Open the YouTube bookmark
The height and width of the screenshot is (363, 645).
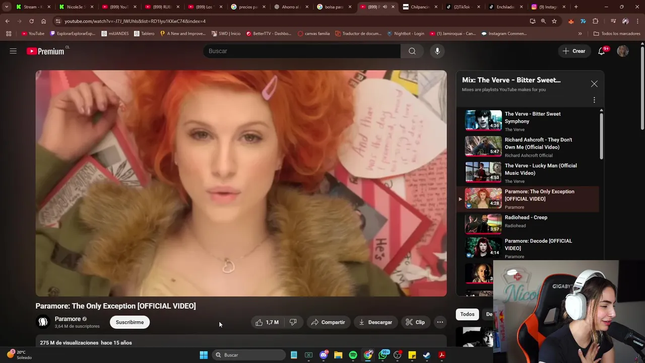tap(33, 34)
